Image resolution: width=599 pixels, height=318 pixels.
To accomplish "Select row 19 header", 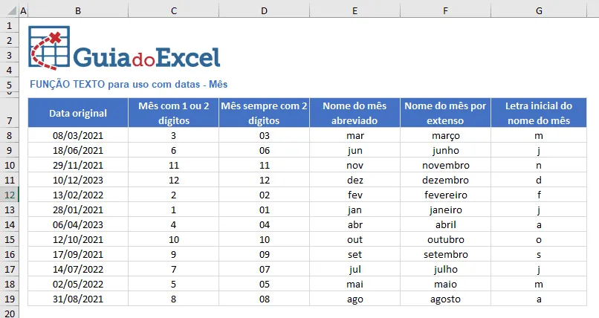I will click(x=9, y=299).
